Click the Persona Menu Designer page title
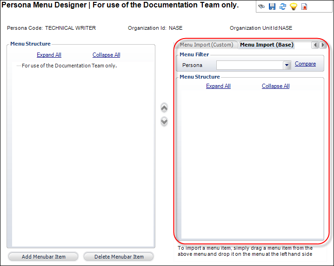 120,5
